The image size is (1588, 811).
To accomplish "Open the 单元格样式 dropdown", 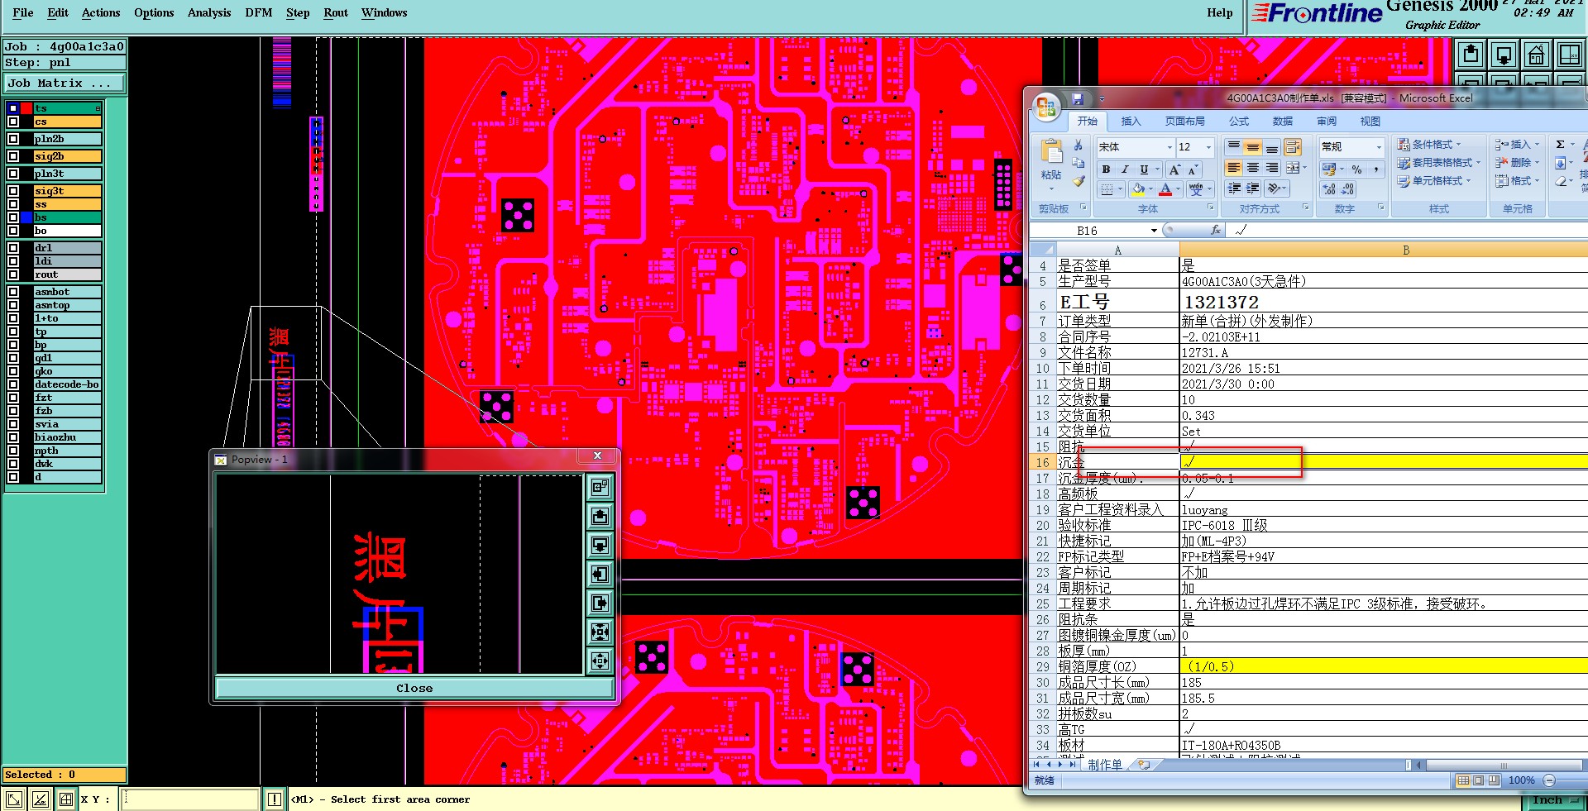I will [x=1433, y=181].
